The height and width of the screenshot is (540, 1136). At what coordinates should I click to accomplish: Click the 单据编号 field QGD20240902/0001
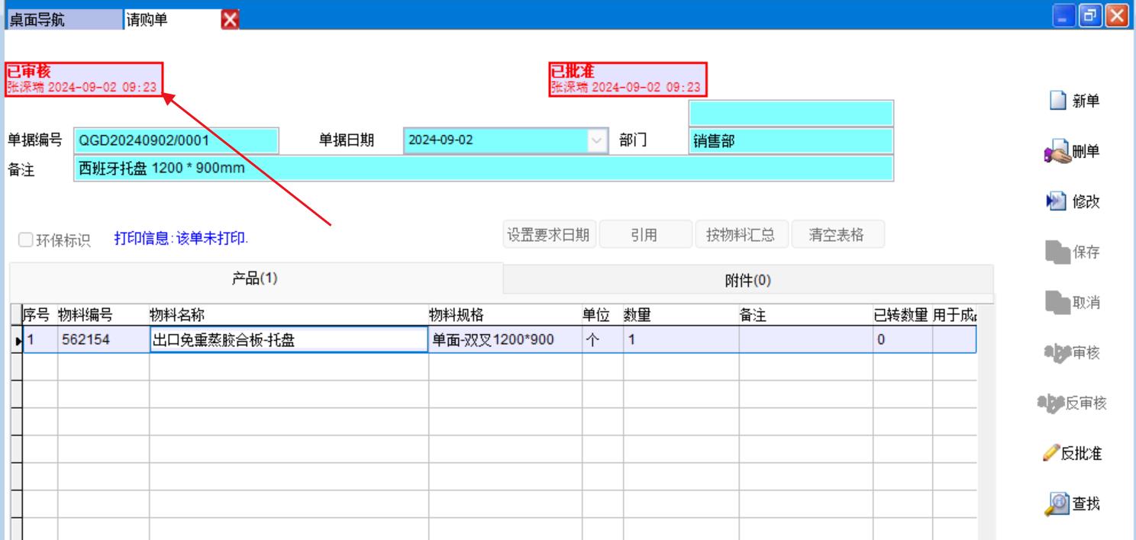pos(176,141)
